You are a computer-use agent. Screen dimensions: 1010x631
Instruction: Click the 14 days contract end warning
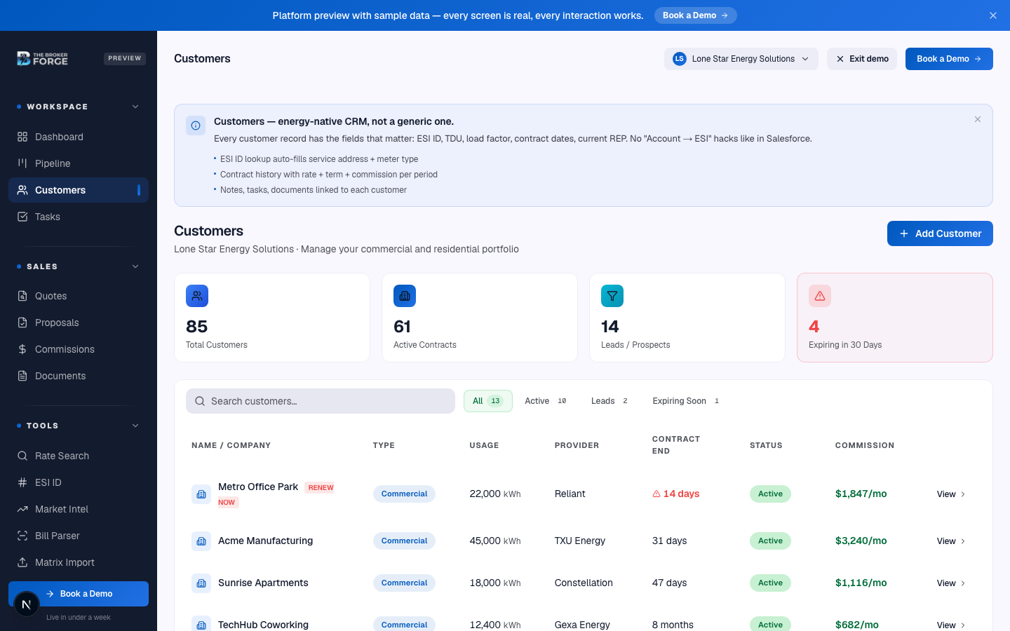675,494
